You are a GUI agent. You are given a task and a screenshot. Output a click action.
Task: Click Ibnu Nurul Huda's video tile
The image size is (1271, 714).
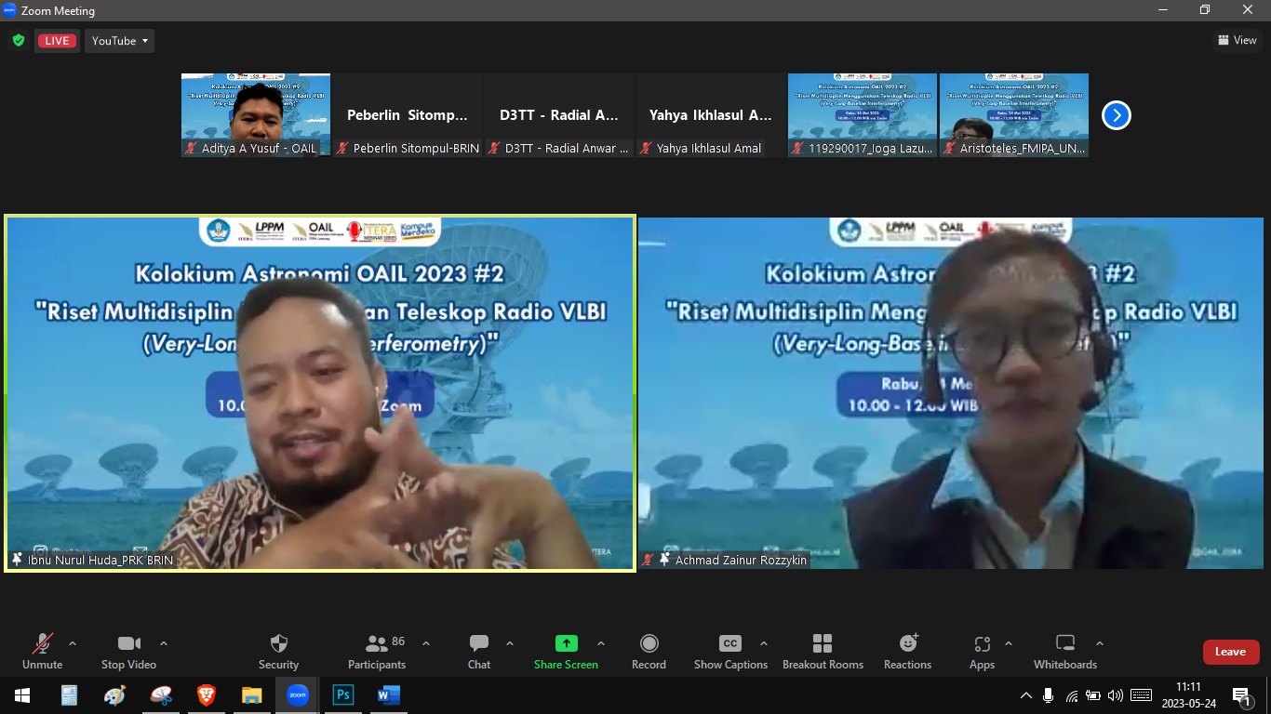coord(320,393)
